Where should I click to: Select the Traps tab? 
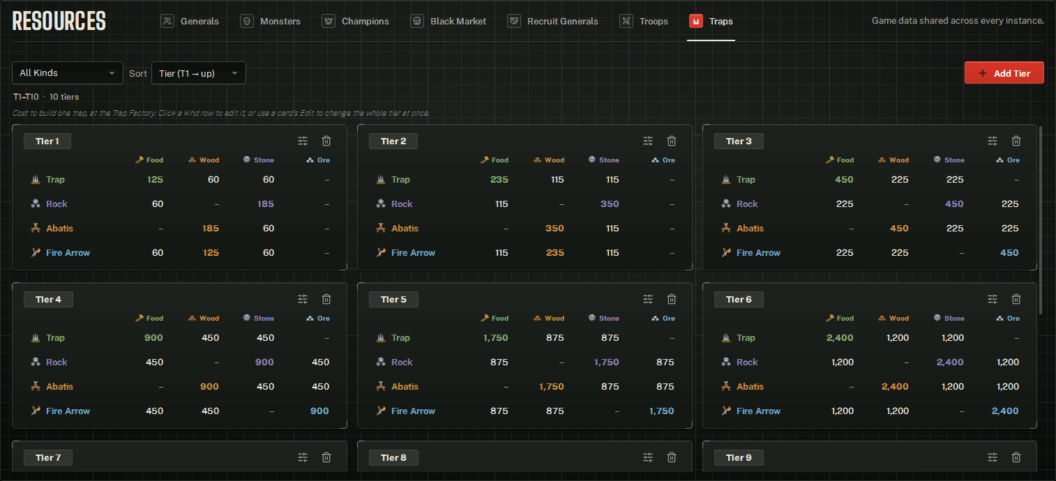(711, 22)
